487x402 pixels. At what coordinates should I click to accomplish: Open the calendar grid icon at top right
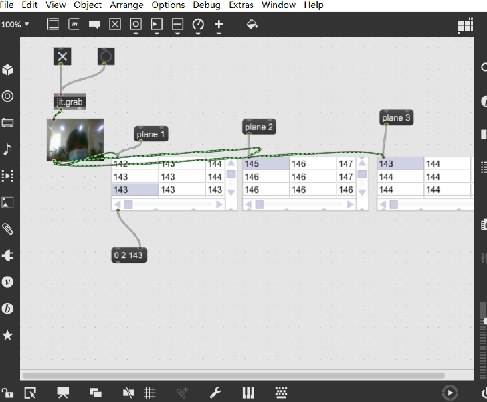465,26
